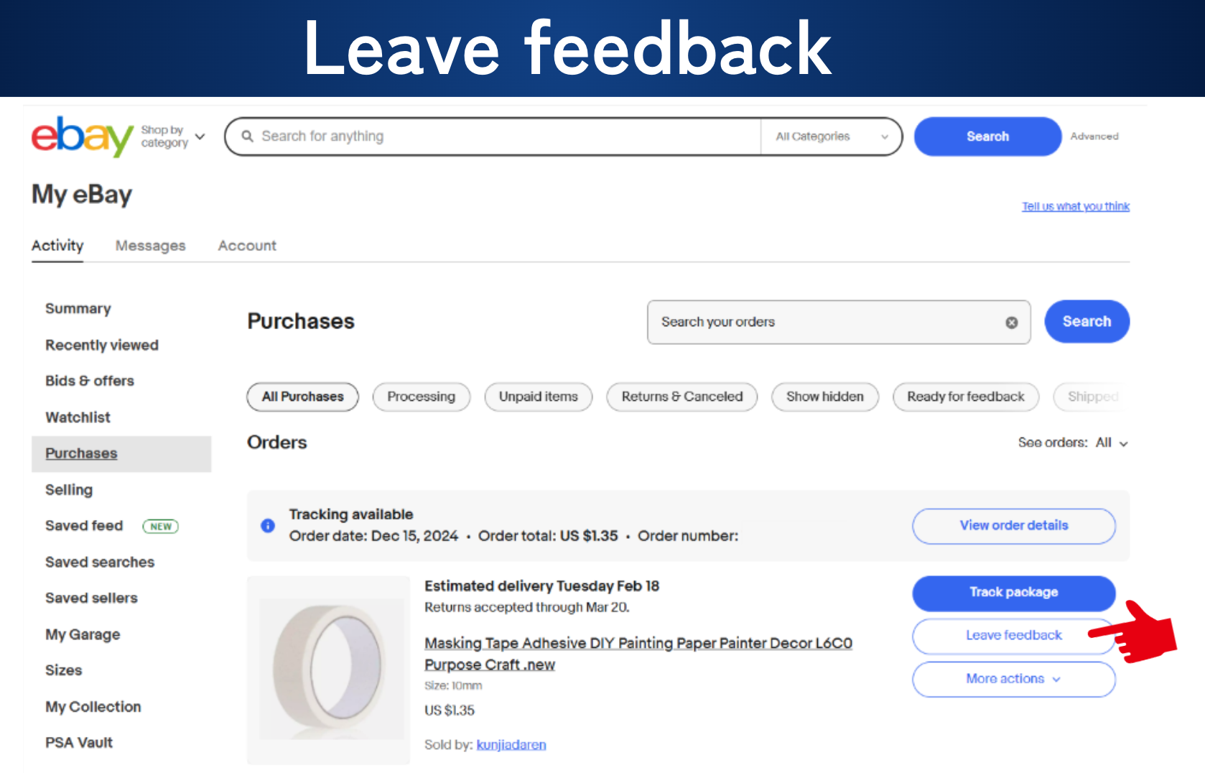This screenshot has height=773, width=1205.
Task: Click the masking tape product thumbnail
Action: click(329, 670)
